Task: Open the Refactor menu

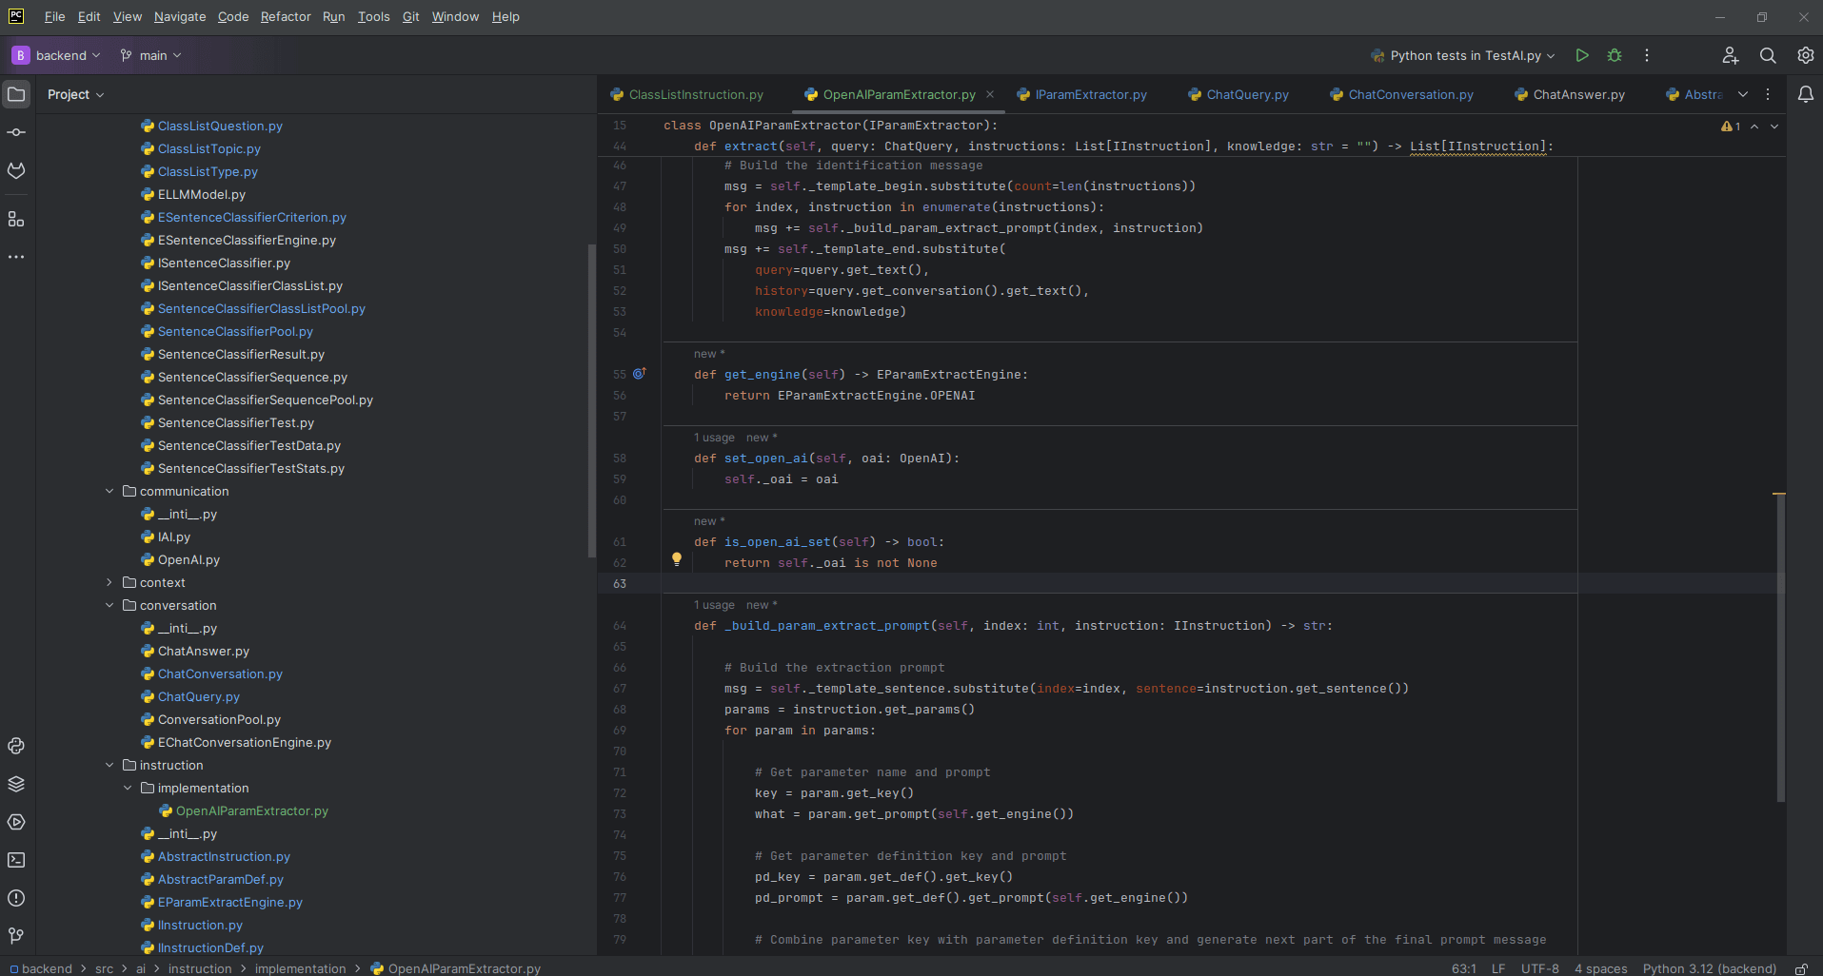Action: coord(286,16)
